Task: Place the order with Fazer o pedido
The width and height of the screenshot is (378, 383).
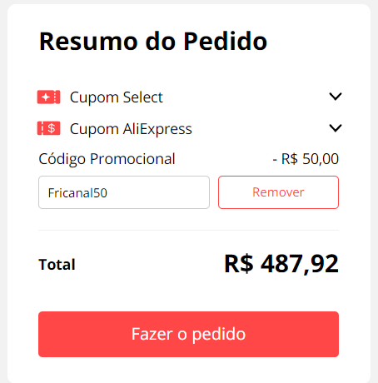Action: 188,334
